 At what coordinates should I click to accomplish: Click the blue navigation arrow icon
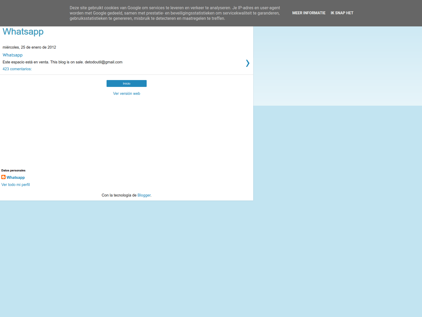coord(247,63)
